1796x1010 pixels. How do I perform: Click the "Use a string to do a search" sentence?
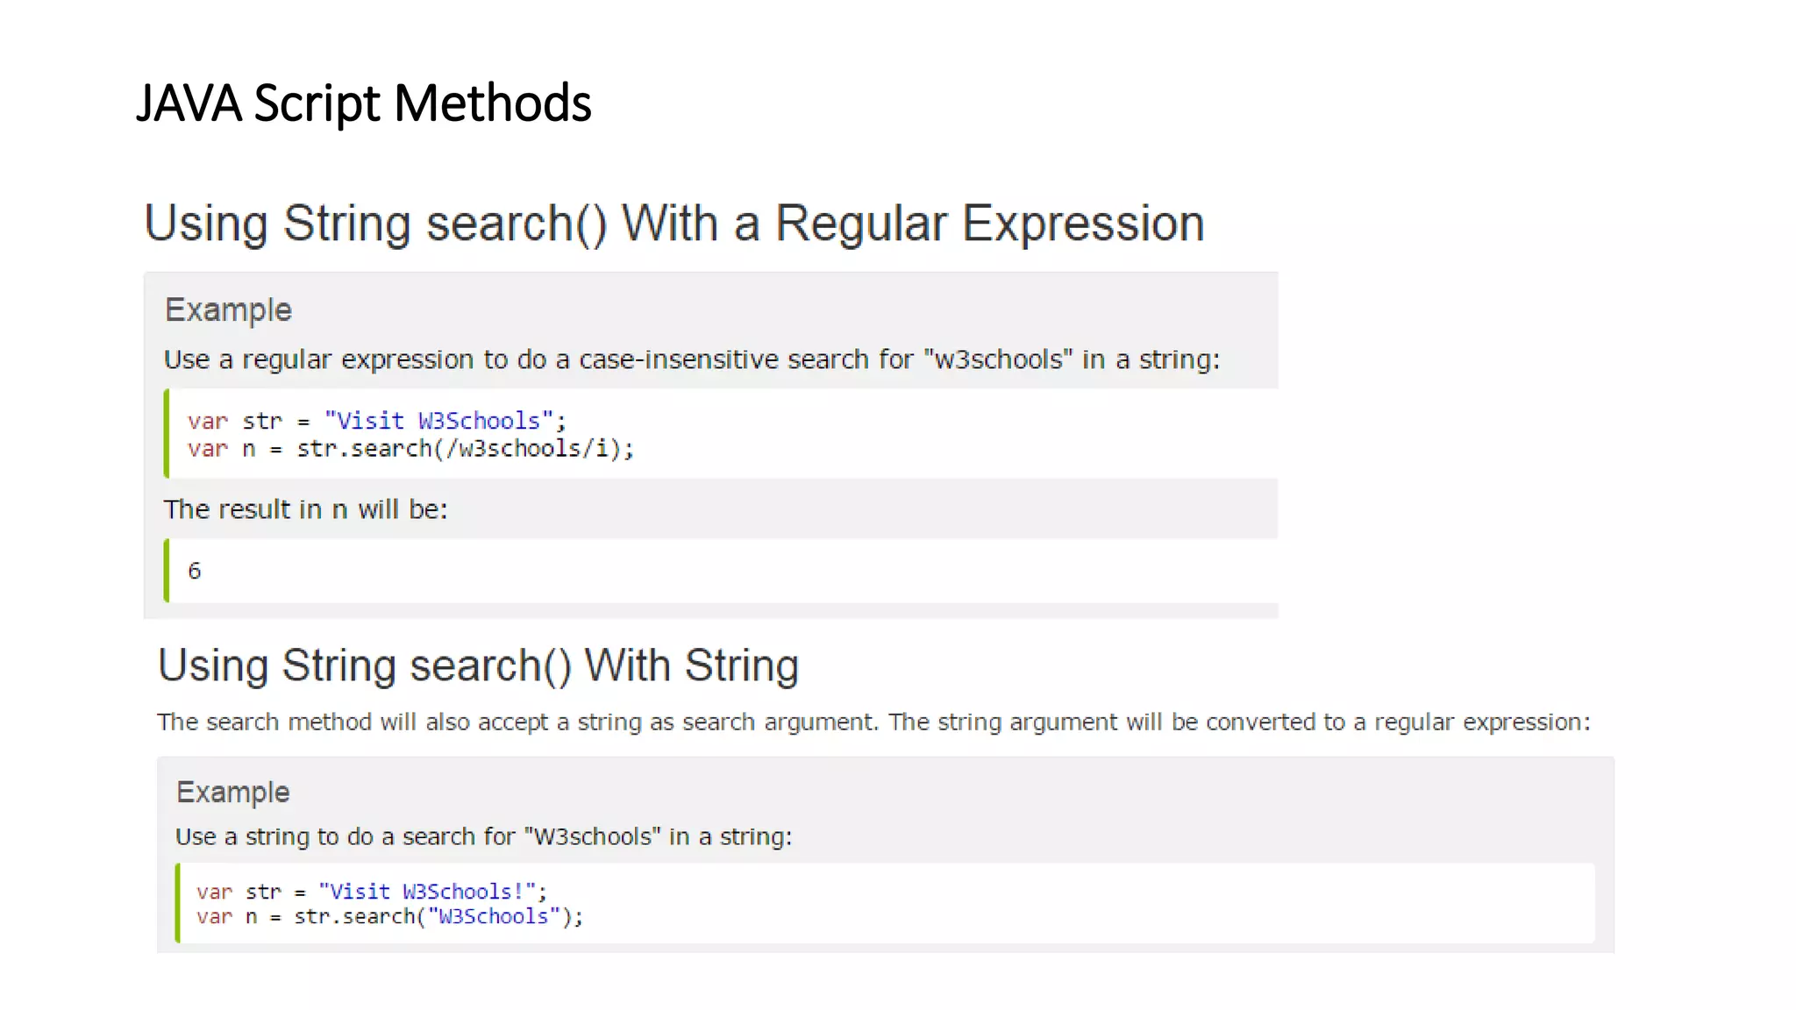[x=483, y=837]
